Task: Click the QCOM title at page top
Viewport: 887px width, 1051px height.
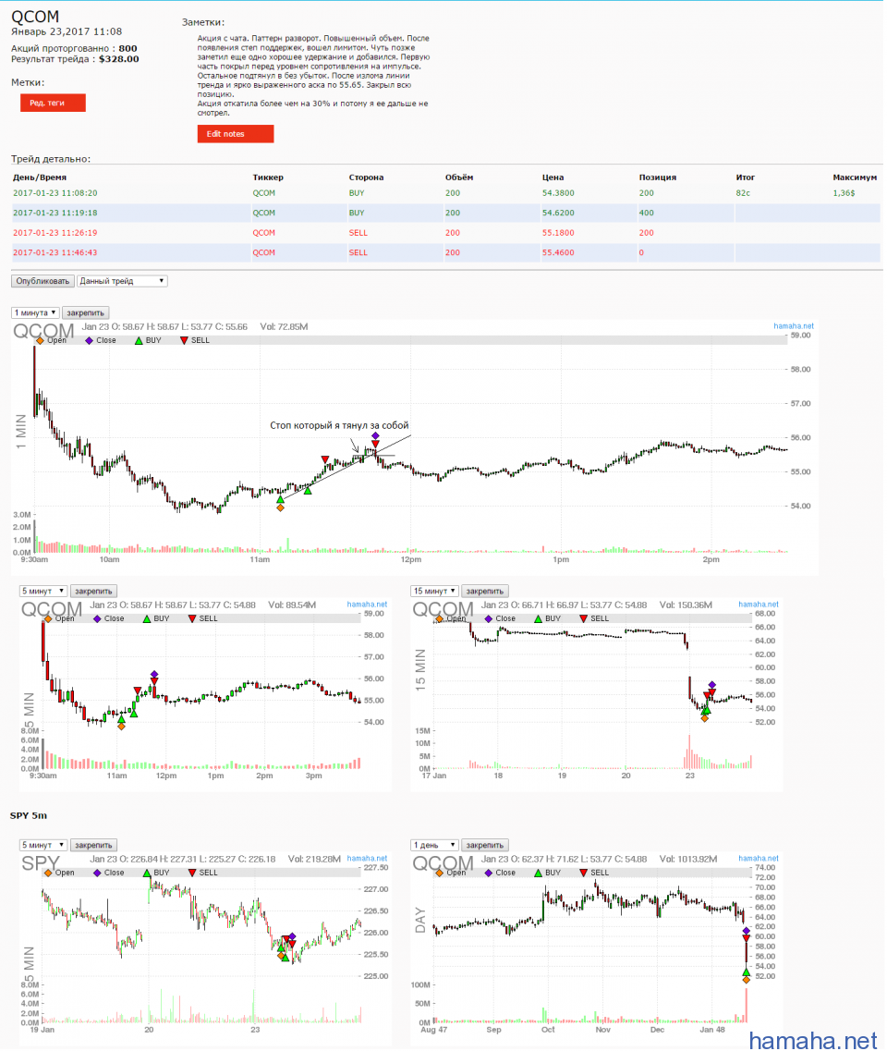Action: coord(35,17)
